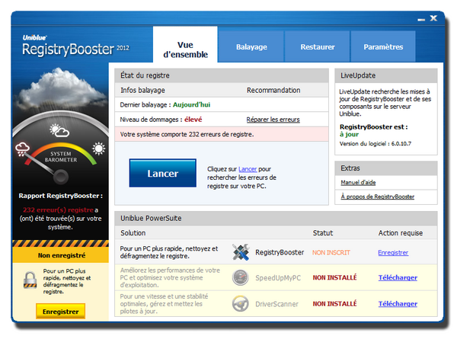Click the SpeedUpMyPC speedometer icon

pos(241,277)
